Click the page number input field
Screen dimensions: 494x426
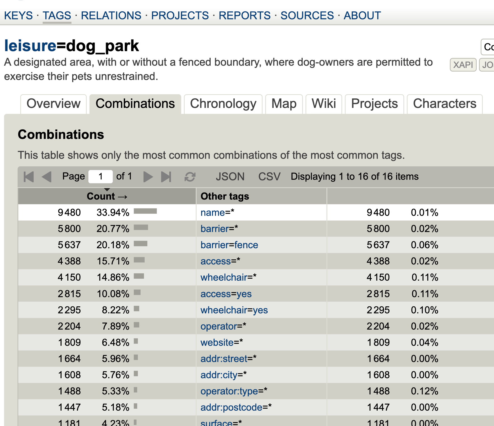coord(100,177)
